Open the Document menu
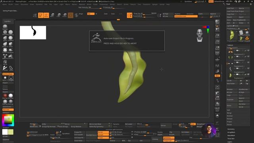 [x=24, y=4]
